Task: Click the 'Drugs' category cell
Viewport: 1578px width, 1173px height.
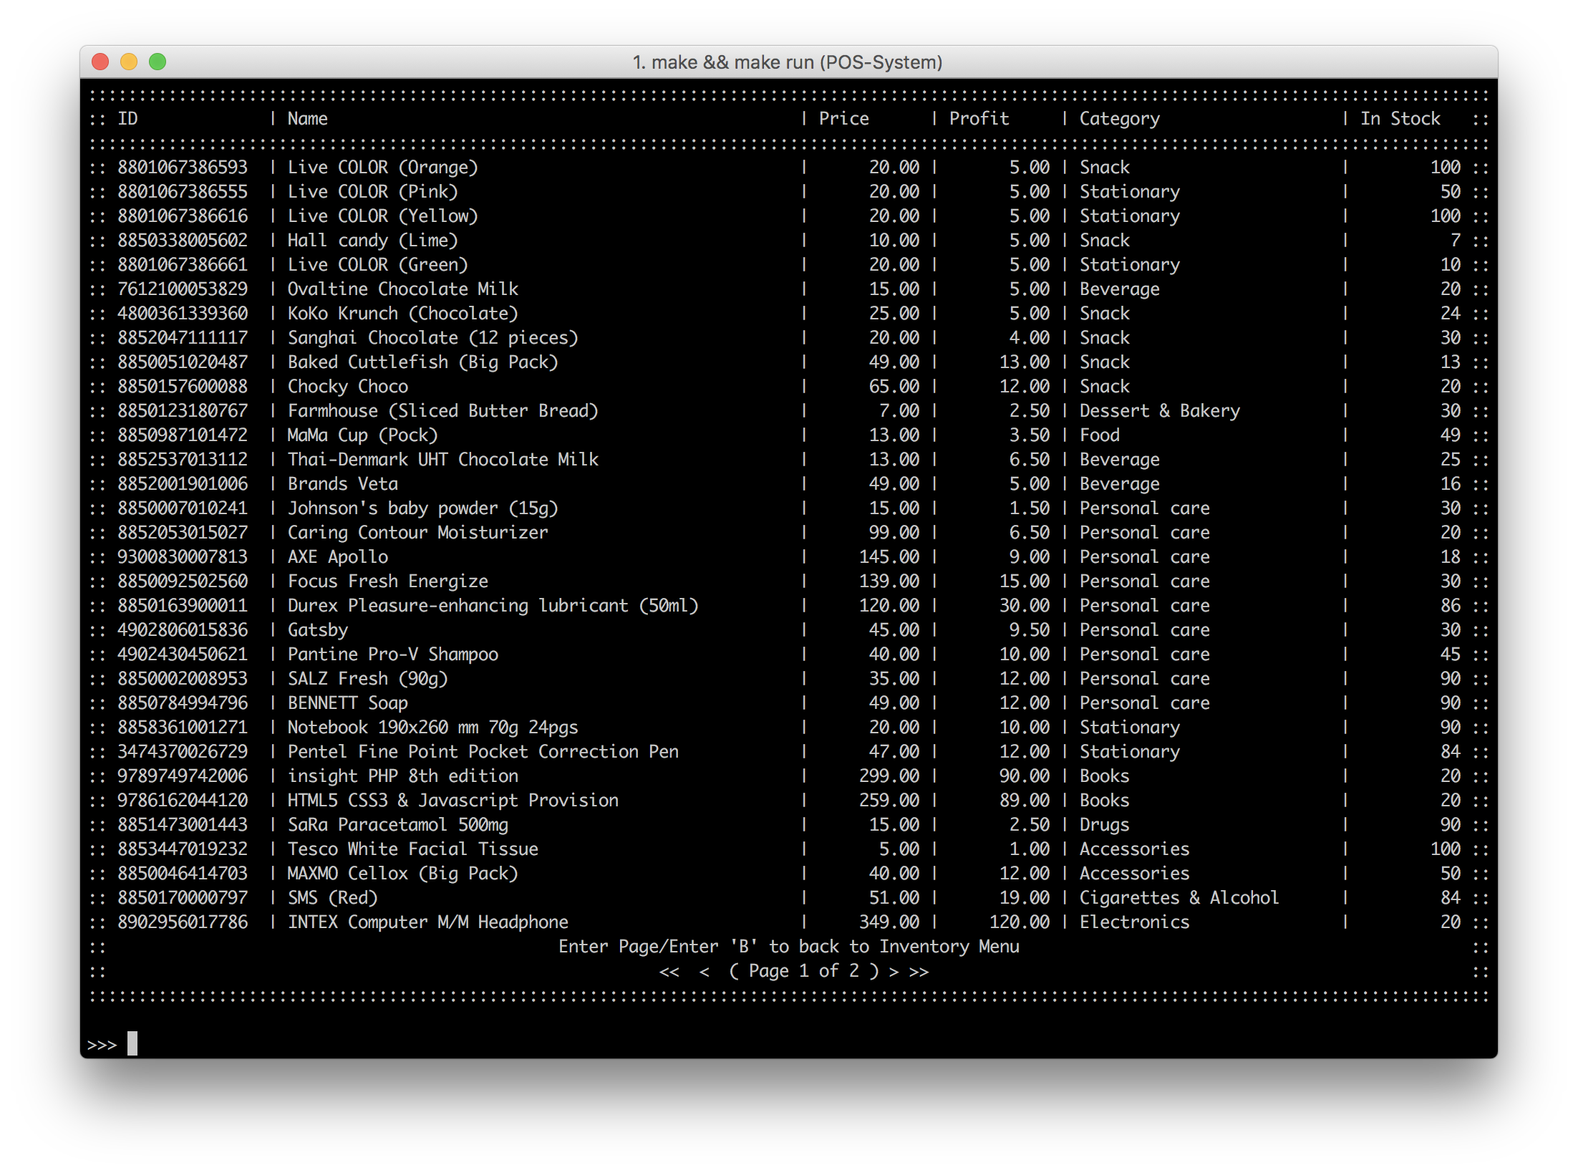Action: [x=1105, y=825]
